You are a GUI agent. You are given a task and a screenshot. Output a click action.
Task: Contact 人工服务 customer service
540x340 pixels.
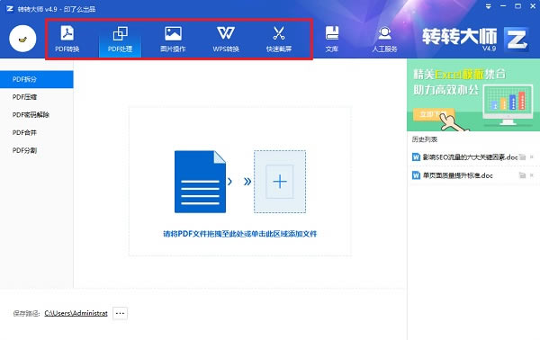[384, 40]
